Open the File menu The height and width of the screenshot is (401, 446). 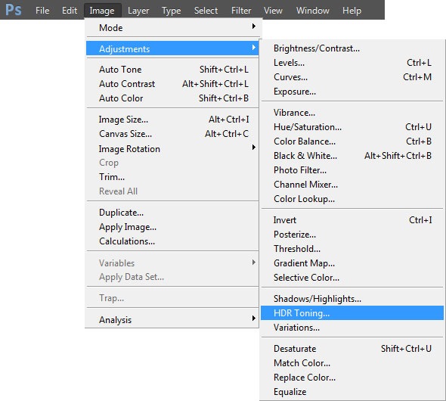(42, 11)
